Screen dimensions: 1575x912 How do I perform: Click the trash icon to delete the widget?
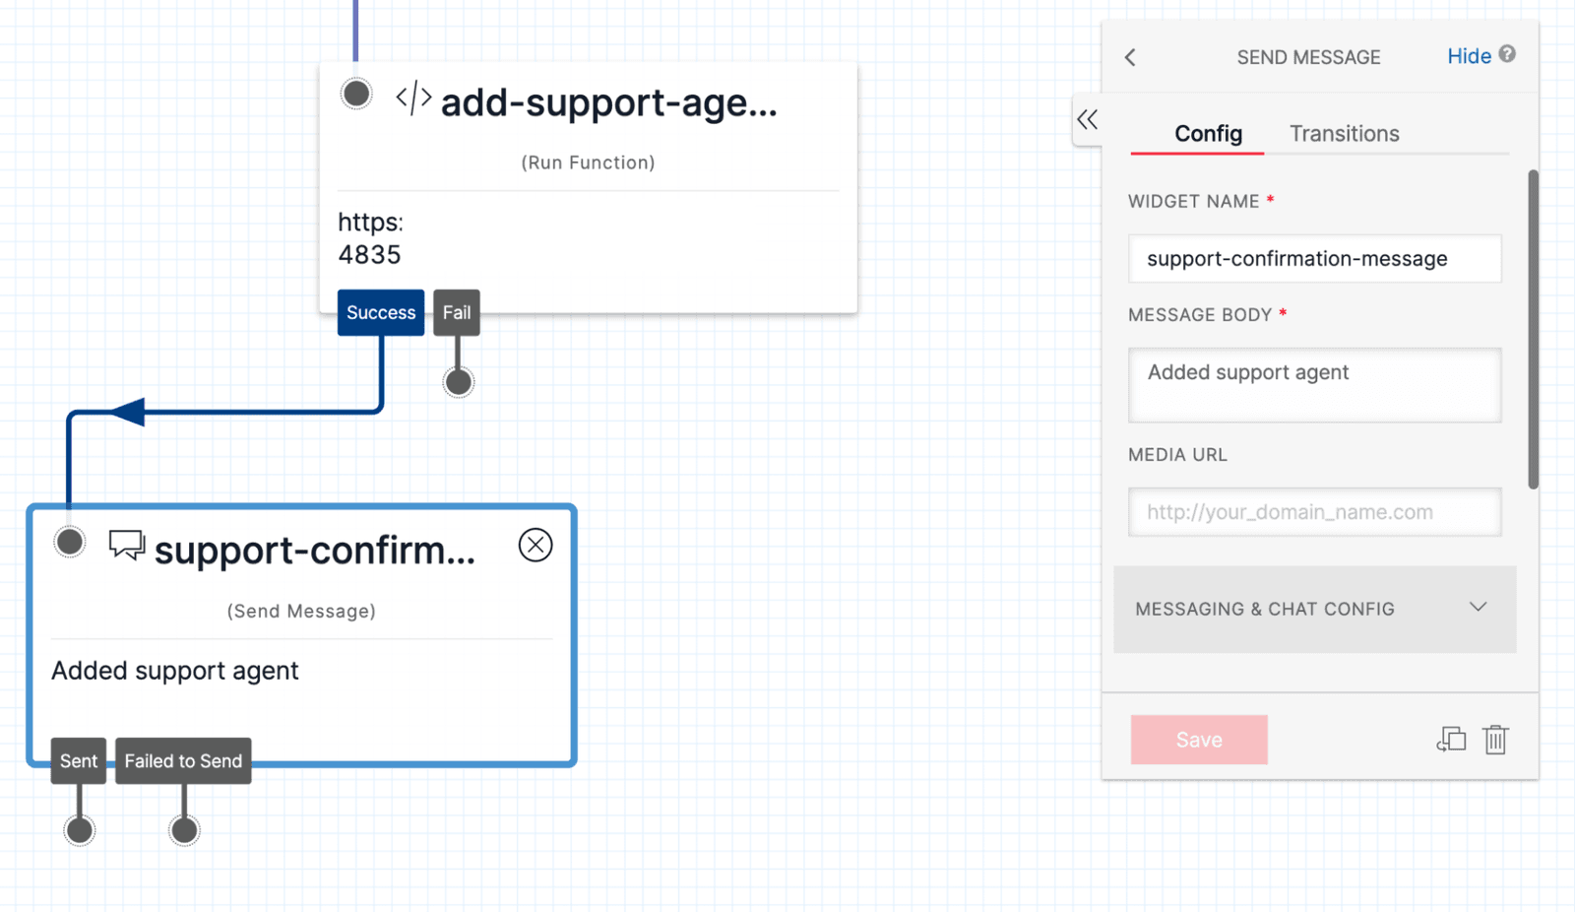[x=1495, y=740]
